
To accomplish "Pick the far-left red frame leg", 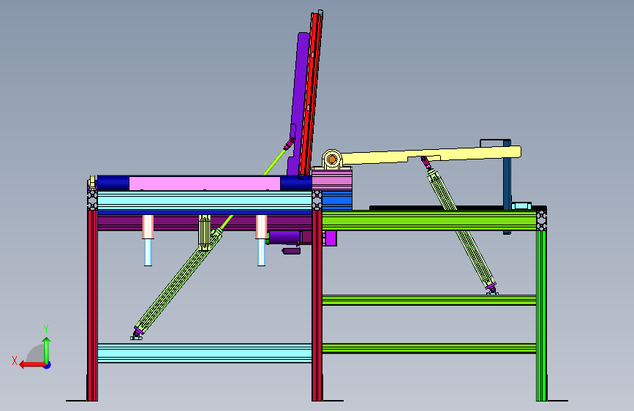I will [x=93, y=306].
